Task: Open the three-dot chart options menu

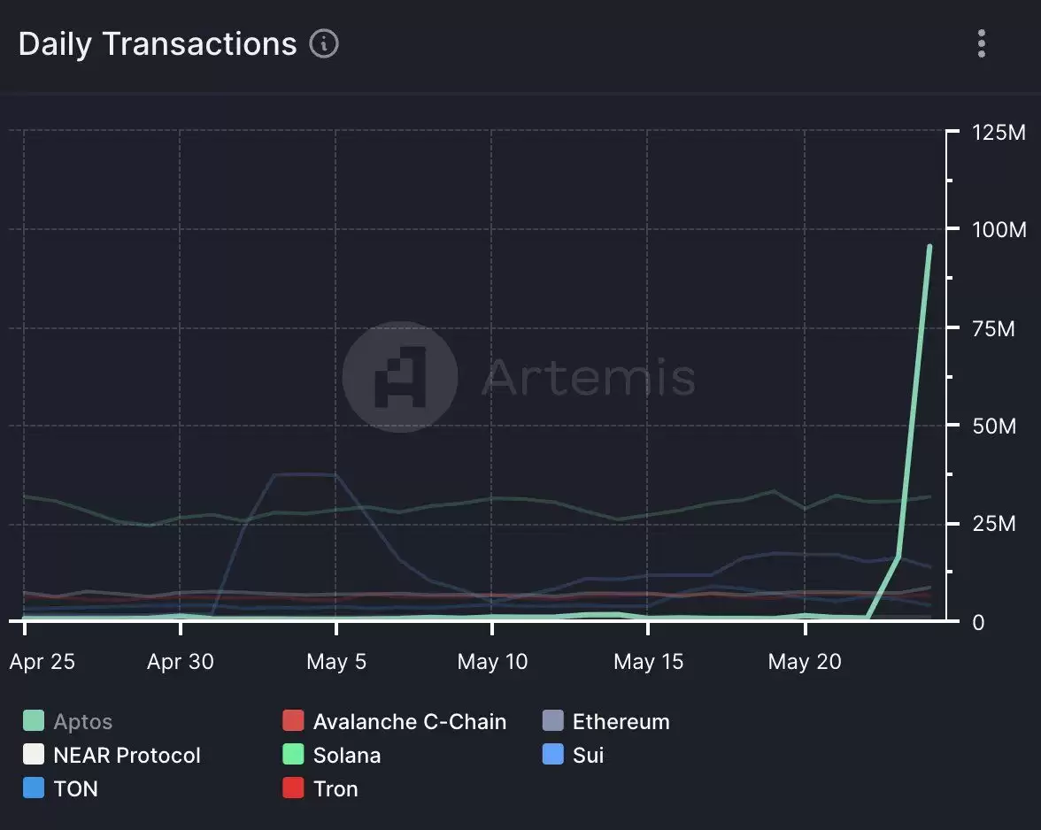Action: tap(981, 43)
